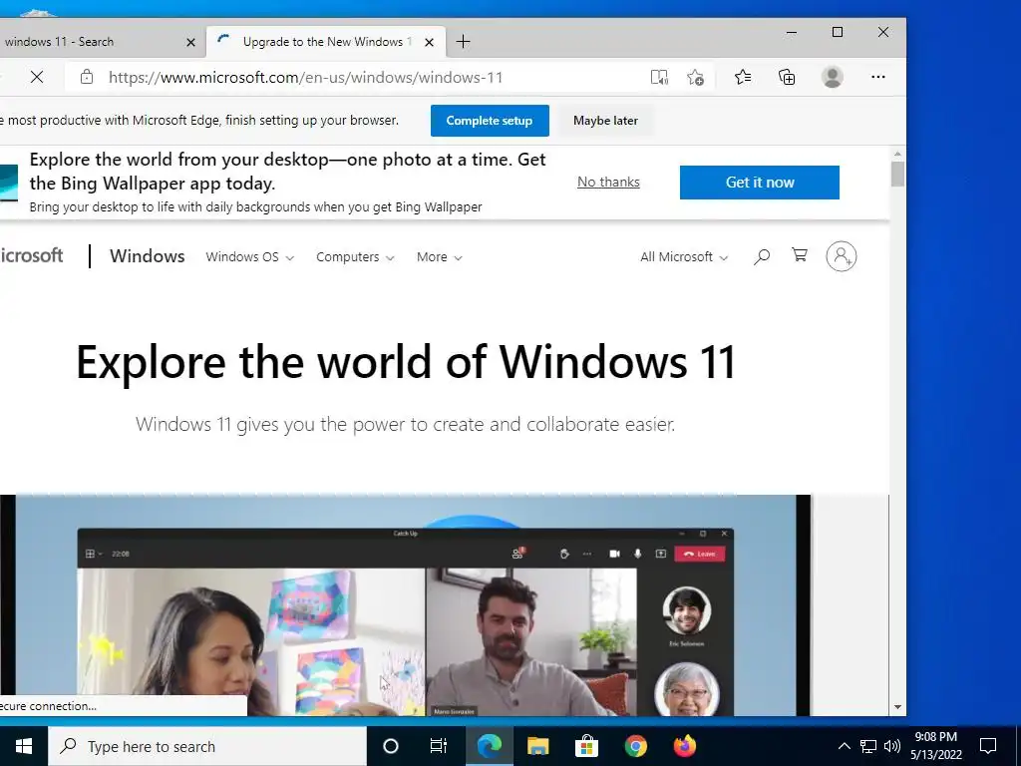Expand the More menu
1021x766 pixels.
coord(440,256)
